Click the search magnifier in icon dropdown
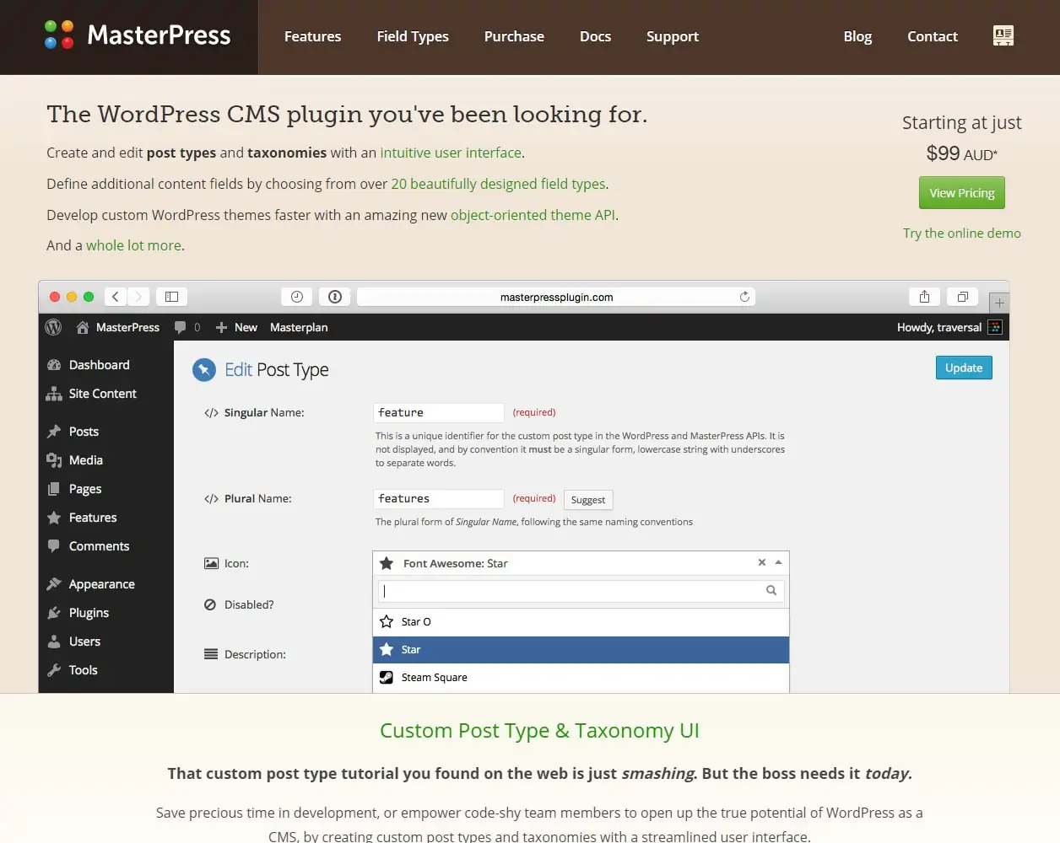This screenshot has width=1060, height=843. click(771, 591)
